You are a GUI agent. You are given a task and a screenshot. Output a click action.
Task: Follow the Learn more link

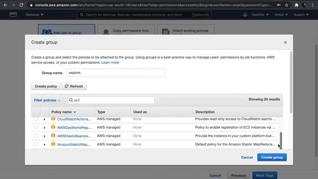tap(110, 63)
